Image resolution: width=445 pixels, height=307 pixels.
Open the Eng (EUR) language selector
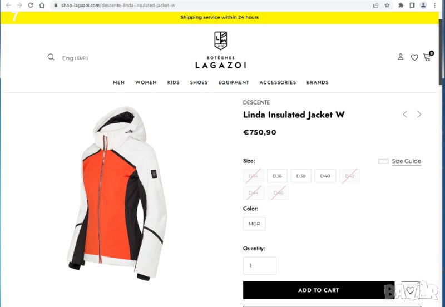point(75,58)
